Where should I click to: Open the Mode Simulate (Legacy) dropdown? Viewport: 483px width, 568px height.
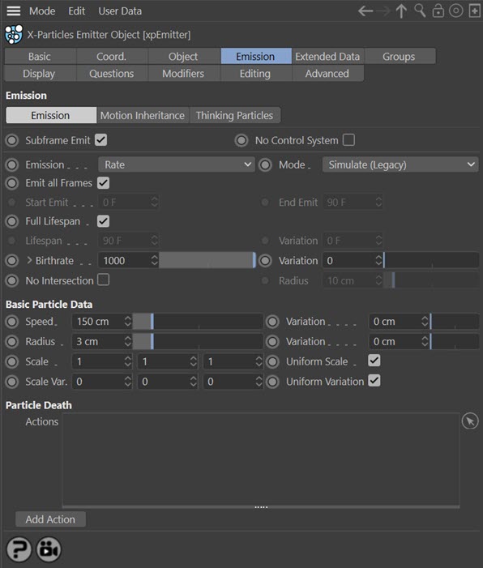(x=400, y=164)
